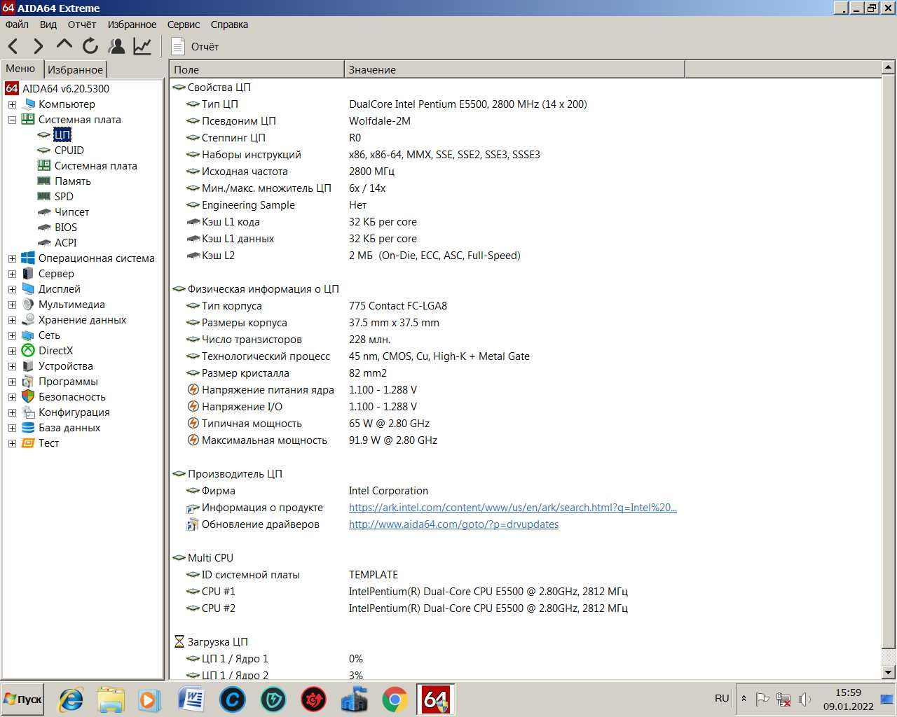Click the База данных database icon
The image size is (897, 717).
[x=28, y=428]
